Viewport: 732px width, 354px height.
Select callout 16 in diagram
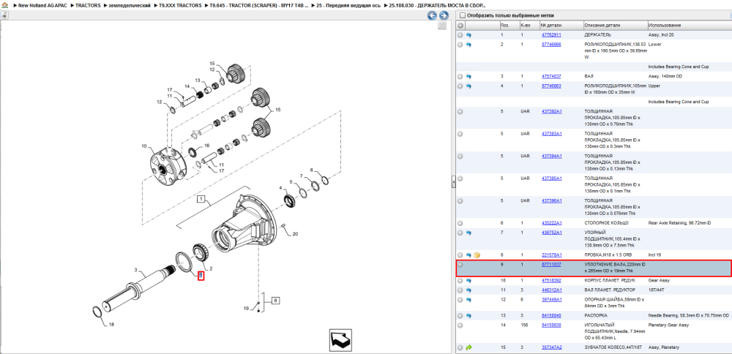pyautogui.click(x=207, y=145)
